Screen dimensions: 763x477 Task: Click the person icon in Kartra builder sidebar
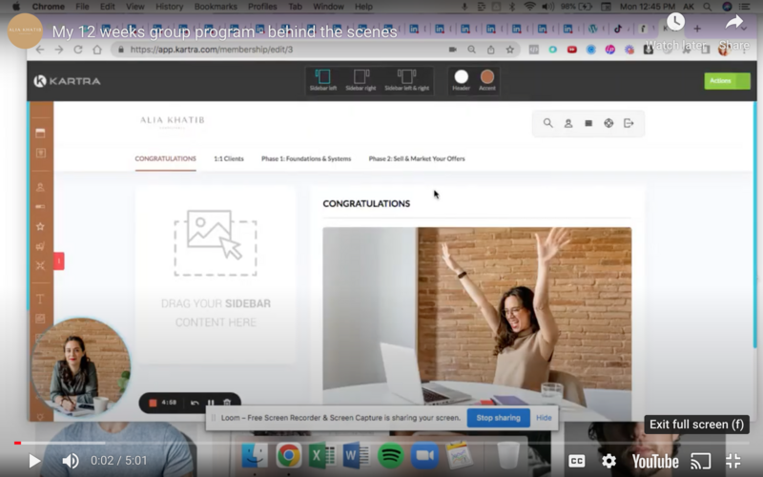pos(40,187)
